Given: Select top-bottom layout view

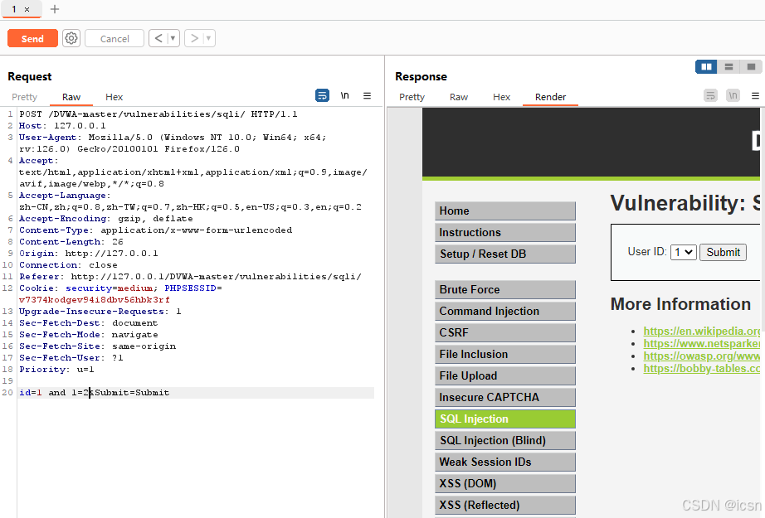Looking at the screenshot, I should 728,67.
